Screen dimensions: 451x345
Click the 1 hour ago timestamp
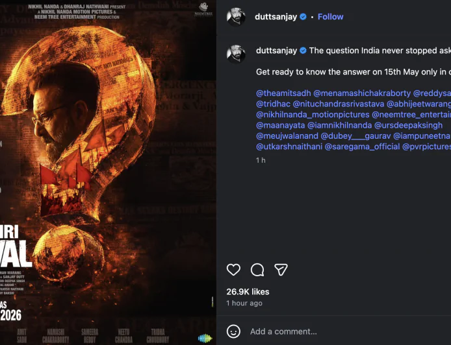click(x=244, y=303)
